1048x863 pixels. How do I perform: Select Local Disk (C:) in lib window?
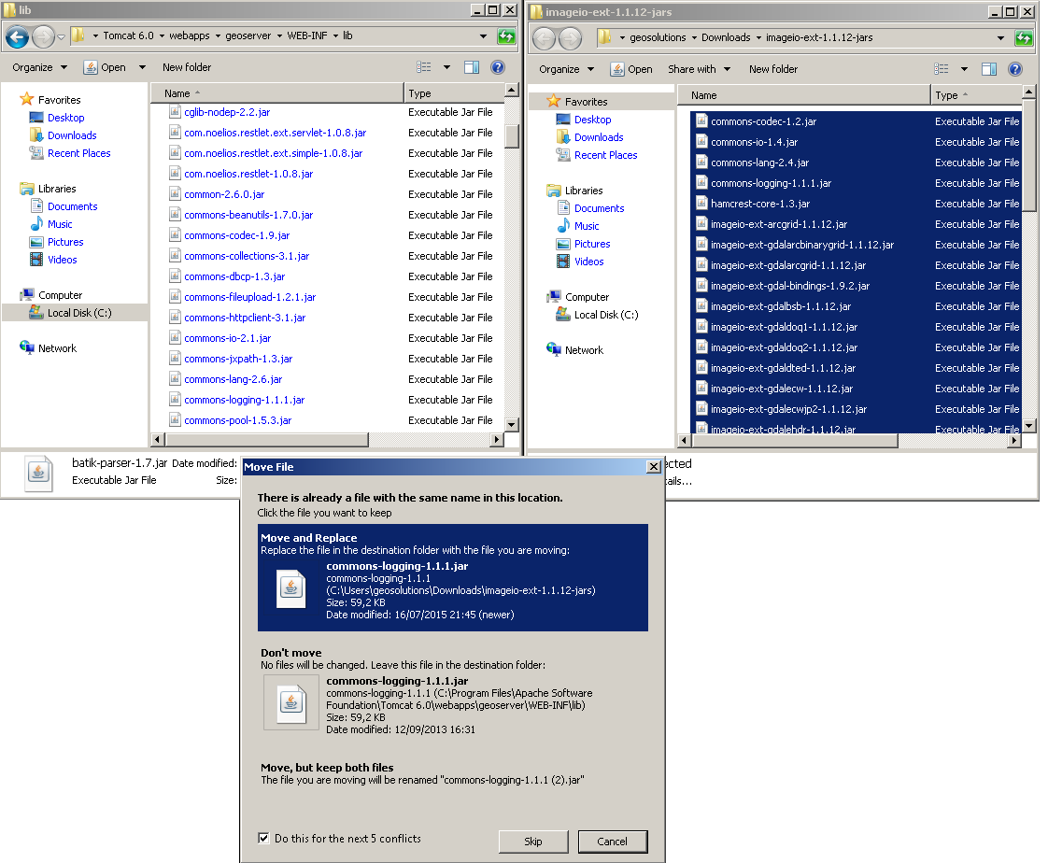pos(78,313)
